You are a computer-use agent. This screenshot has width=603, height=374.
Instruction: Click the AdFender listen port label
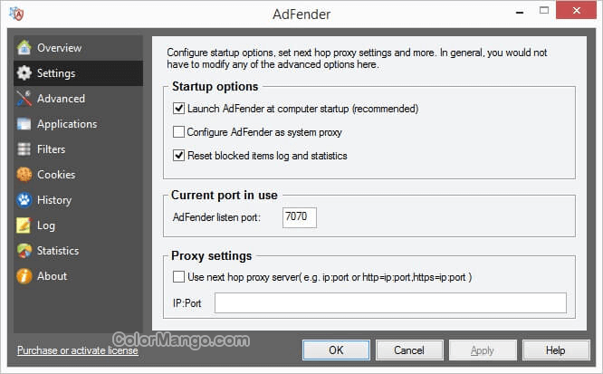coord(216,217)
